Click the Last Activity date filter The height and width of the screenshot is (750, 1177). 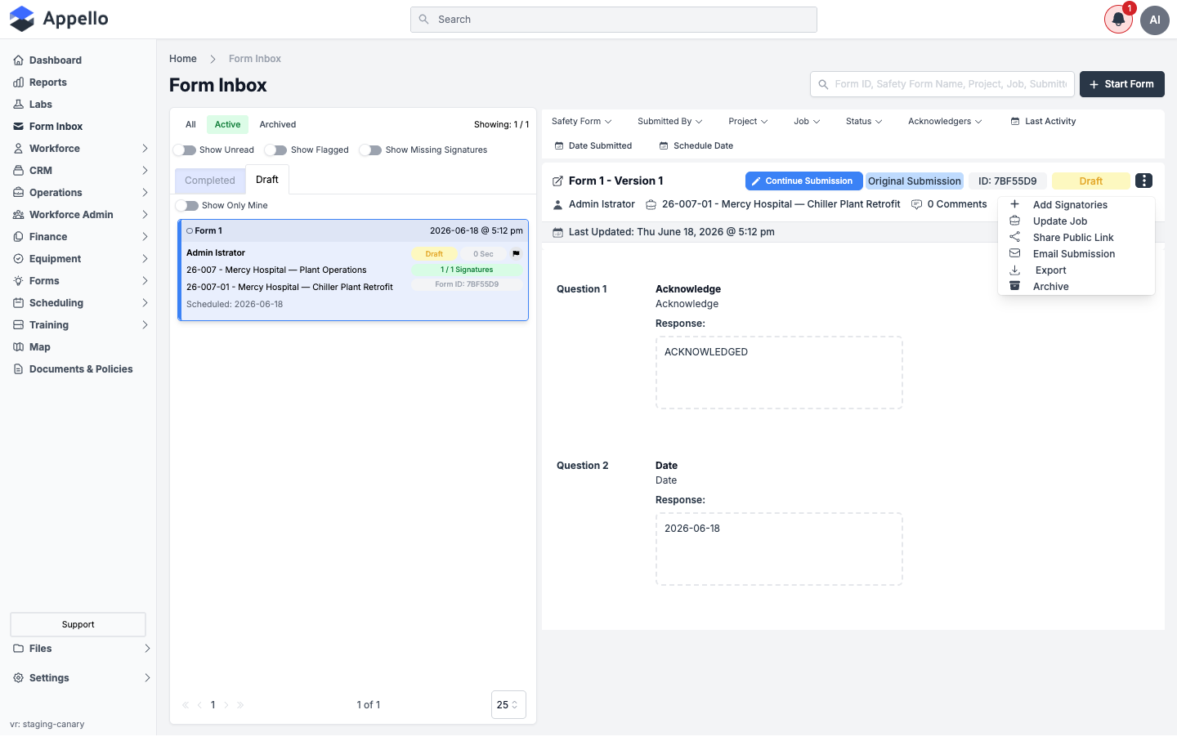pyautogui.click(x=1044, y=122)
